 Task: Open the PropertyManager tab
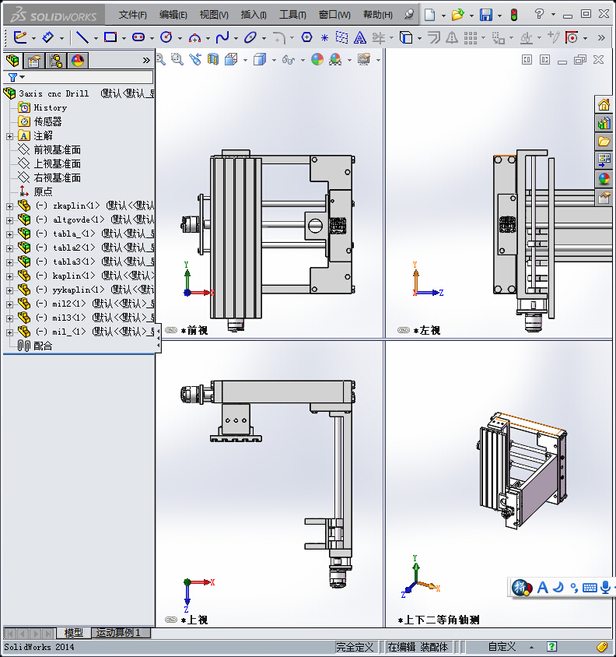click(x=34, y=61)
